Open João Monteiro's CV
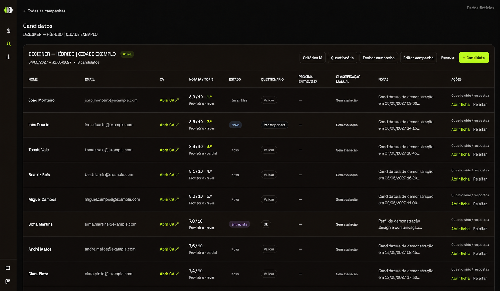The image size is (500, 291). 169,100
